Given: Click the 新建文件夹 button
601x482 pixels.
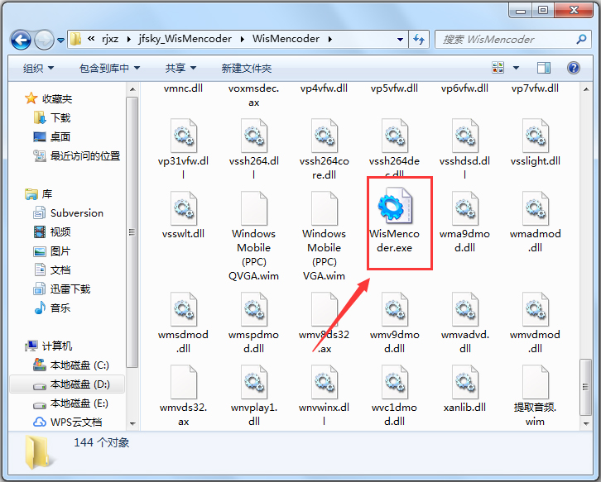Looking at the screenshot, I should point(247,68).
